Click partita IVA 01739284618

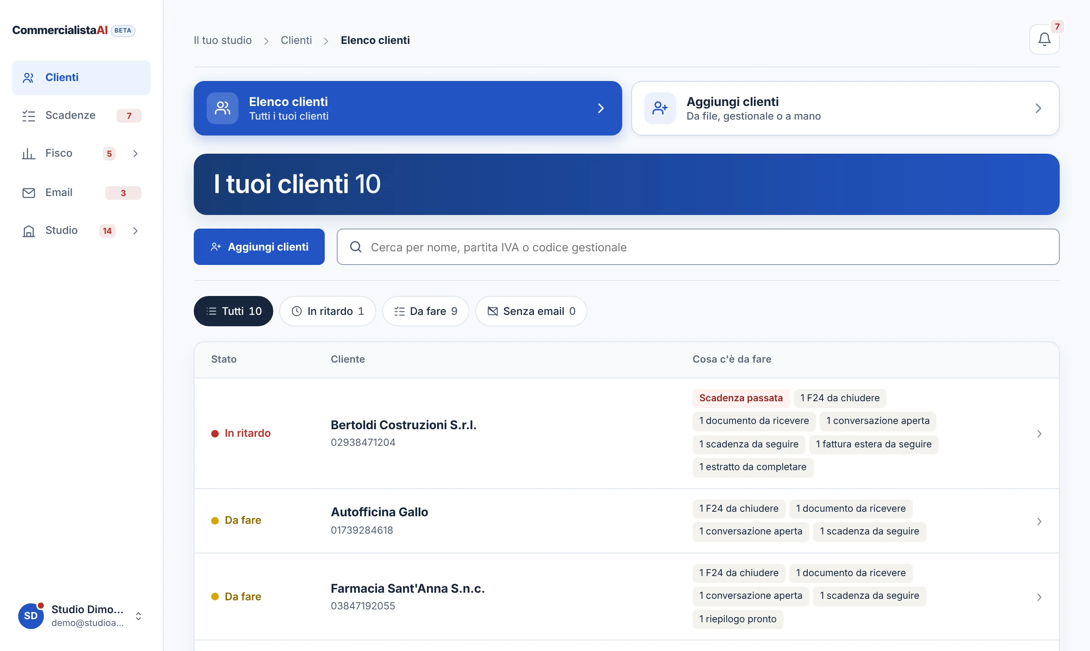[x=362, y=530]
